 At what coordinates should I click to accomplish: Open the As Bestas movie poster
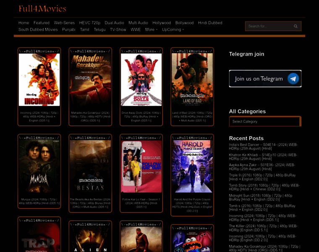pos(90,166)
